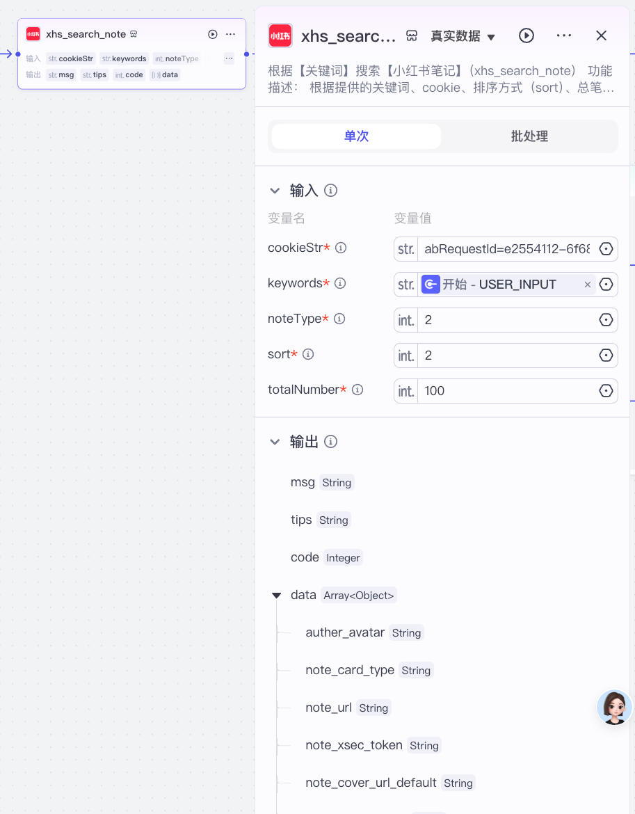Select the cookieStr chip on canvas node

click(x=70, y=58)
